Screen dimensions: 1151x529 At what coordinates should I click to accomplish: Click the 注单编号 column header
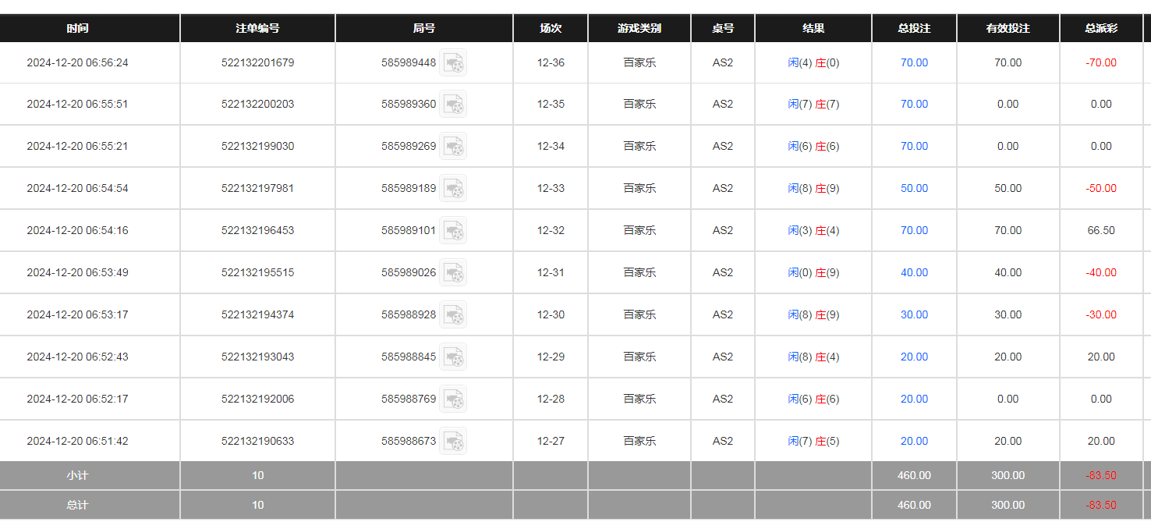[x=257, y=28]
